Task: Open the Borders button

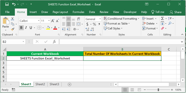Action: click(39, 28)
